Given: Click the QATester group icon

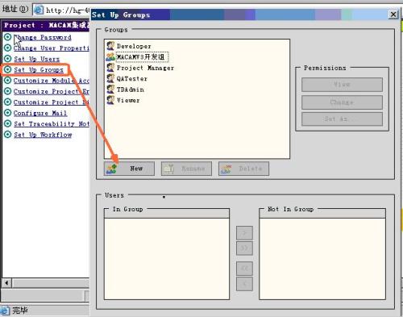Looking at the screenshot, I should point(110,78).
